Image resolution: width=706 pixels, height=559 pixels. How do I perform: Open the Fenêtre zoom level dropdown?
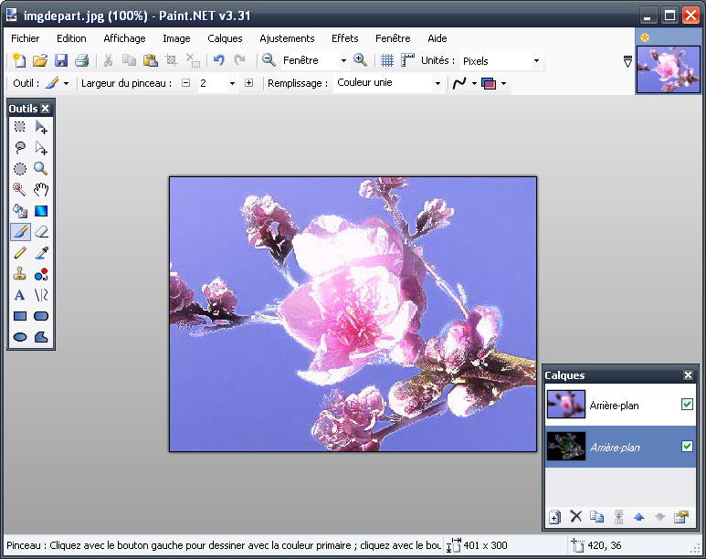coord(343,61)
